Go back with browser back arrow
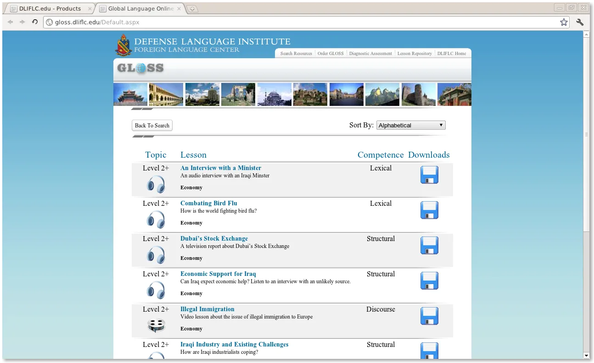The height and width of the screenshot is (363, 594). [10, 22]
